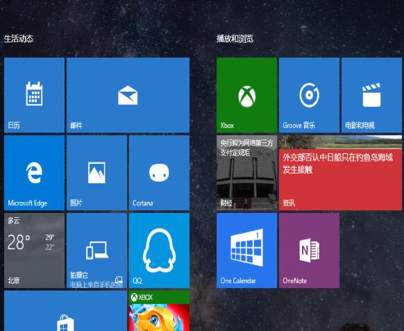Viewport: 404px width, 331px height.
Task: Launch One Calendar tile
Action: click(x=247, y=251)
